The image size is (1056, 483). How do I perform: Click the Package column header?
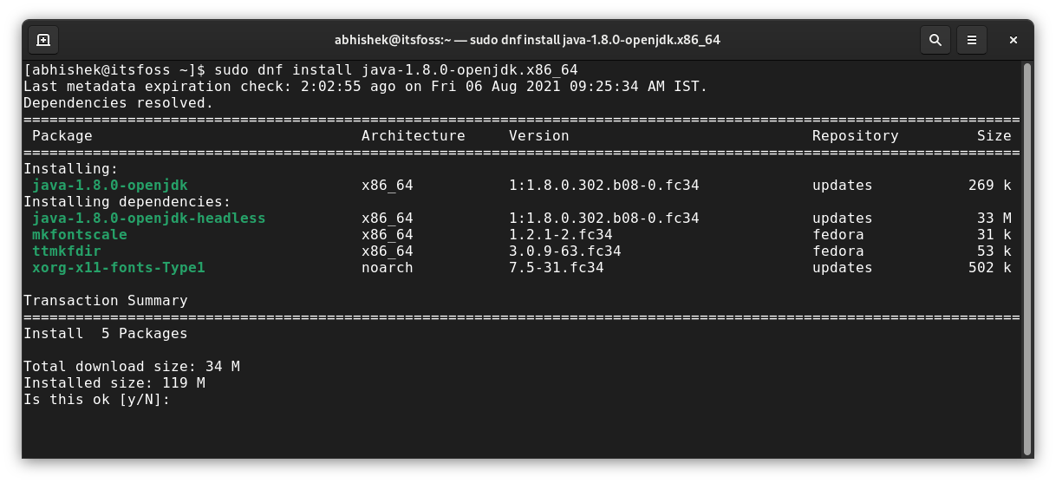point(62,136)
